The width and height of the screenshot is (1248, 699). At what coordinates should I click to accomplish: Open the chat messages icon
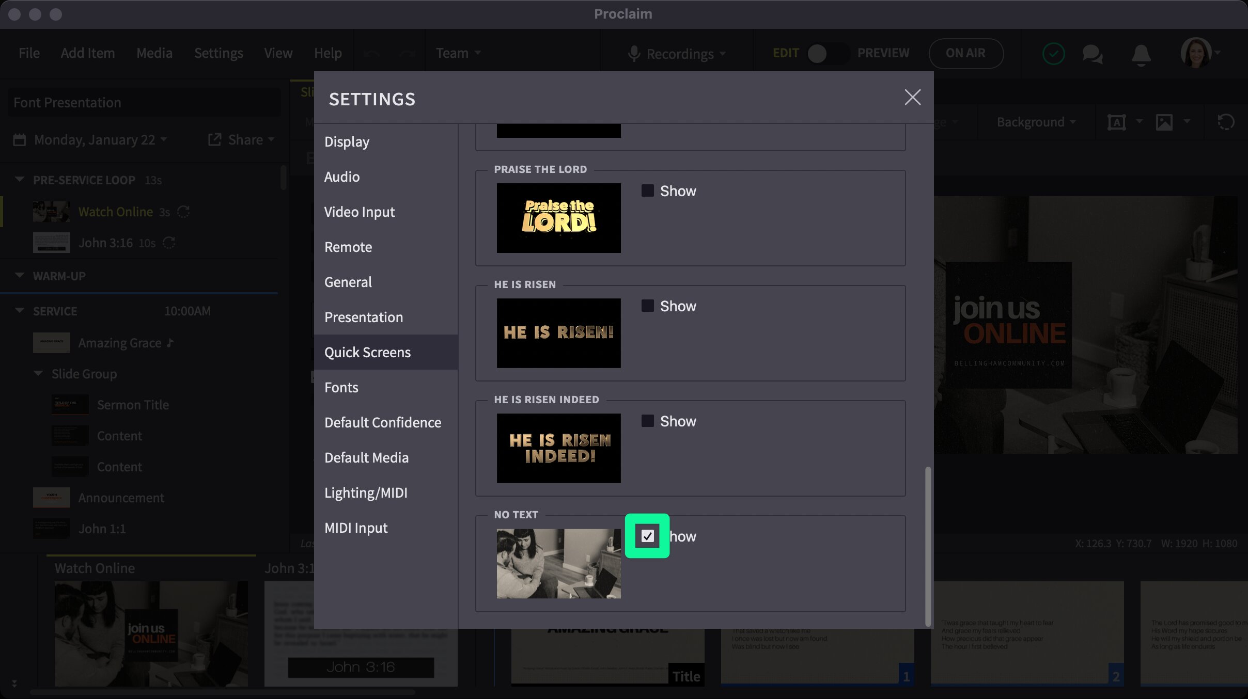(1093, 53)
